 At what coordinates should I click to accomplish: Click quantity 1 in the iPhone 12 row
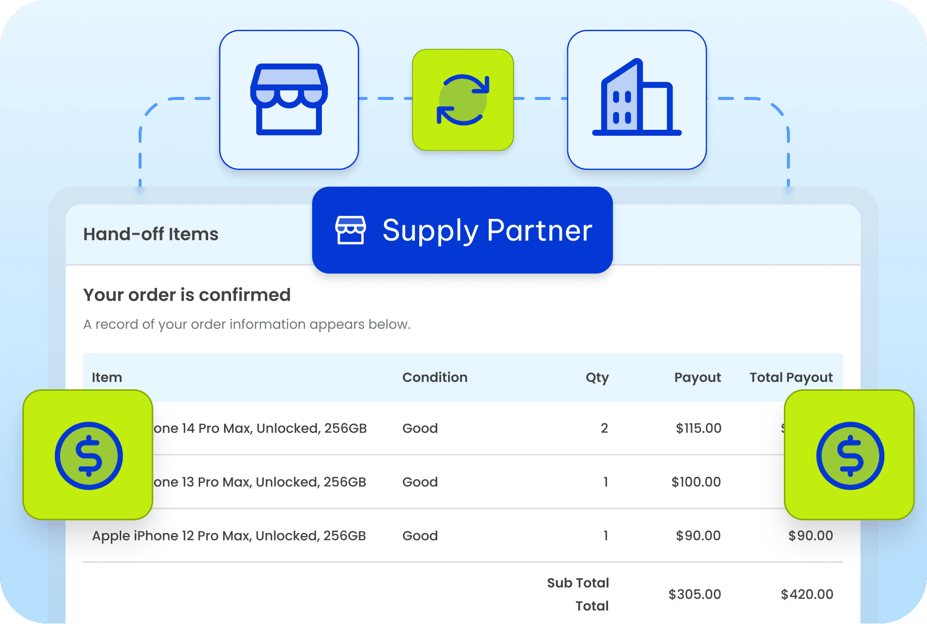pyautogui.click(x=606, y=535)
